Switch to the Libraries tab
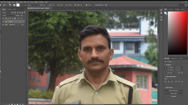 pos(181,58)
